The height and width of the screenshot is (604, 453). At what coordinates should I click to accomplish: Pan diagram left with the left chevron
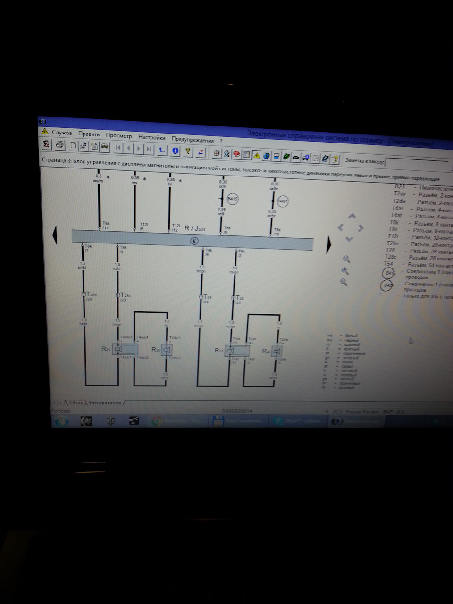[341, 227]
